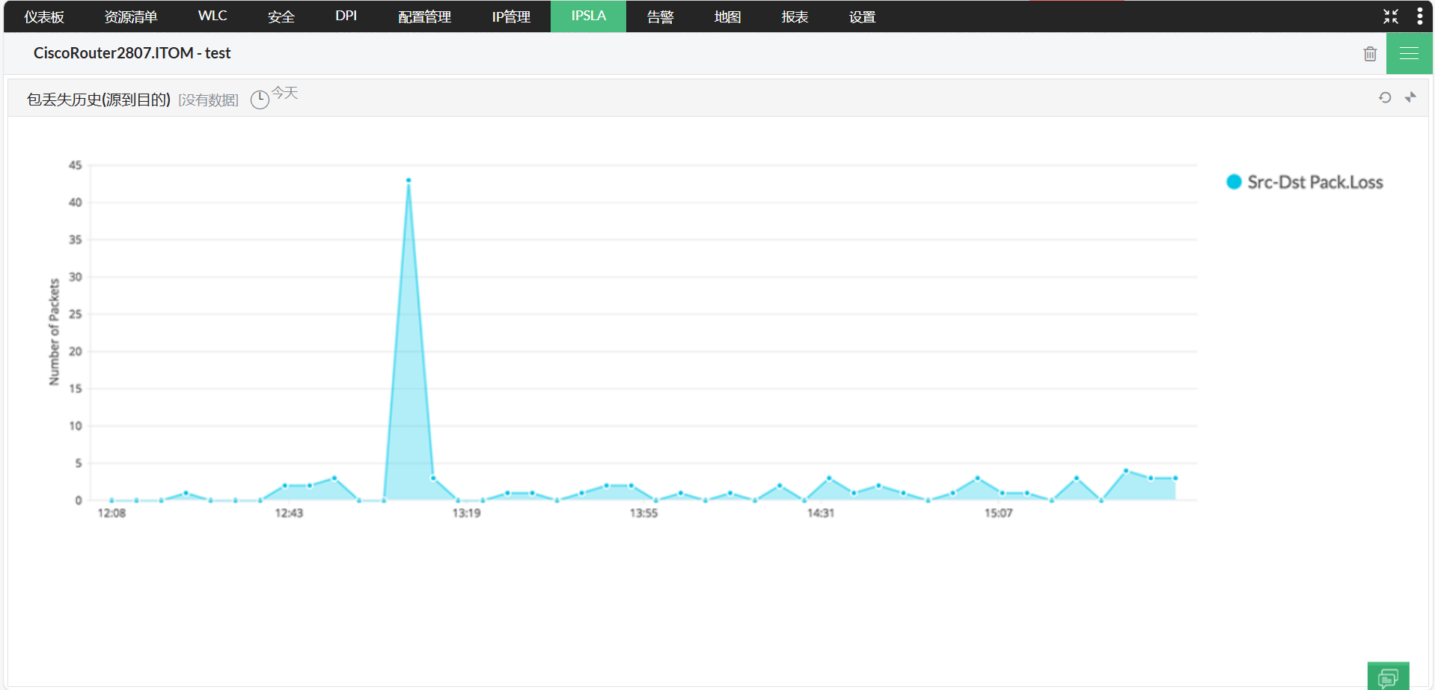Open the 告警 alarms menu
1435x690 pixels.
pyautogui.click(x=661, y=16)
